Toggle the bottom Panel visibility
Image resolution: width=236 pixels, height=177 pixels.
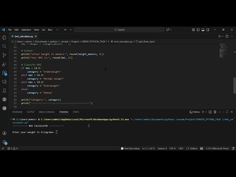203,29
